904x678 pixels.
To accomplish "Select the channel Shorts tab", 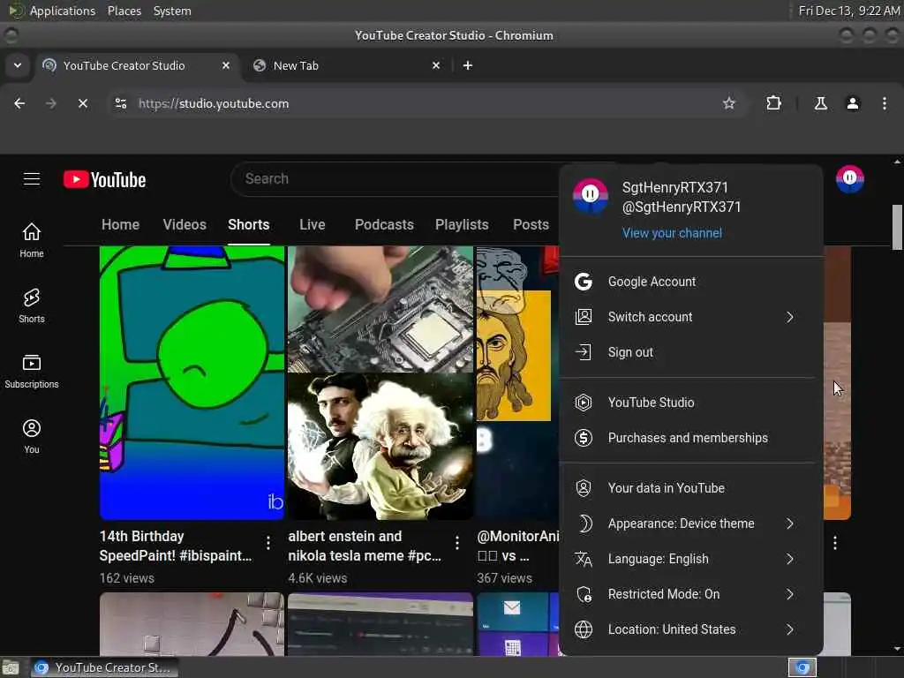I will tap(248, 225).
